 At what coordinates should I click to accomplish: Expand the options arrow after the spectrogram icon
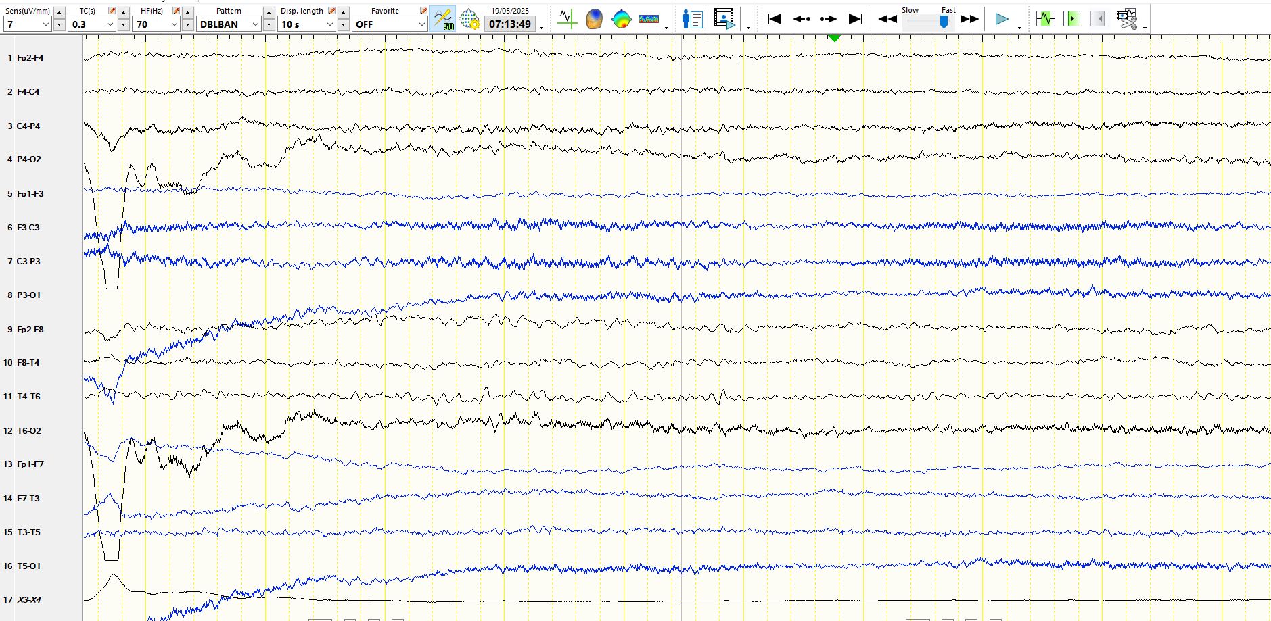(x=667, y=27)
